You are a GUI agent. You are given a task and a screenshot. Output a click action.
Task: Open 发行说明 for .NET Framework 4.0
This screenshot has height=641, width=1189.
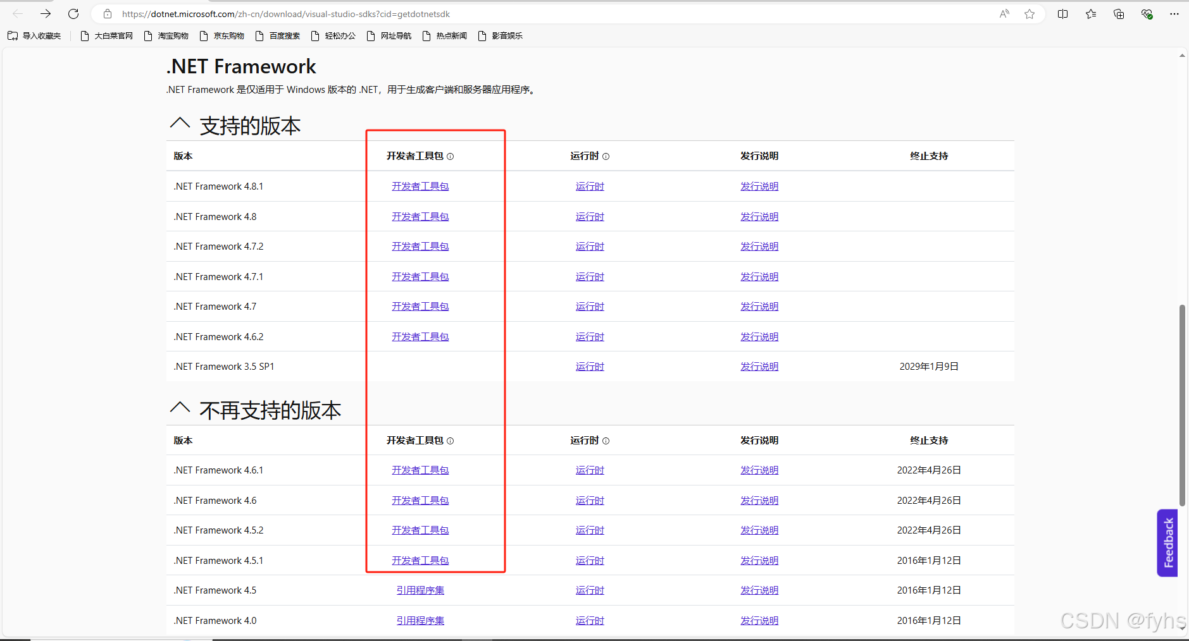759,621
